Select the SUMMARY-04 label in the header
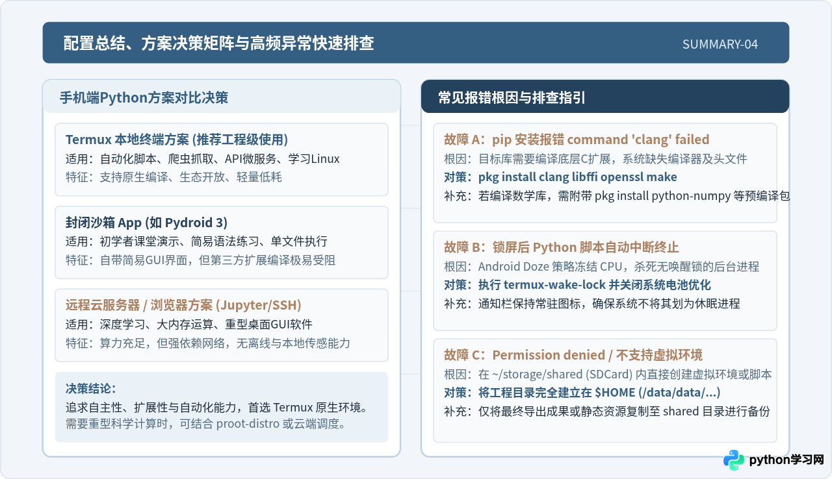The image size is (832, 479). tap(720, 44)
